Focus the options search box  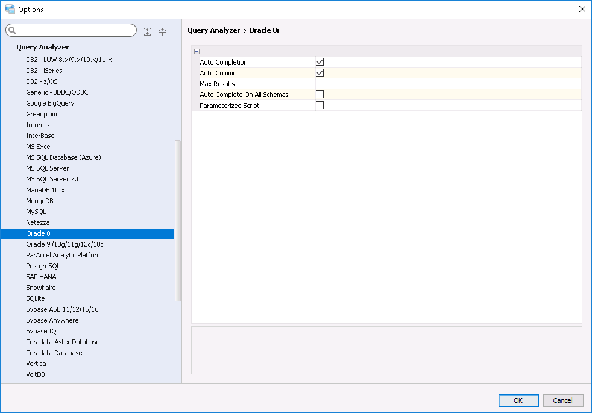[75, 31]
